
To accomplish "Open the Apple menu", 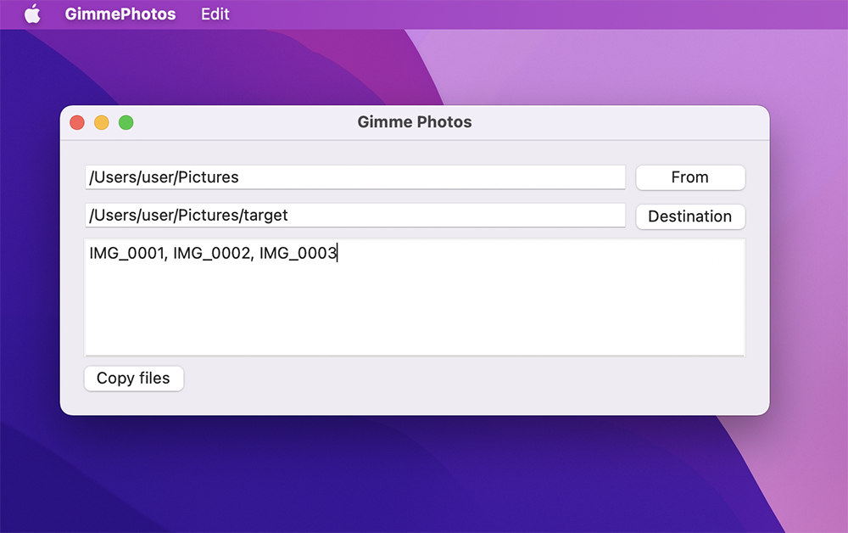I will coord(32,14).
